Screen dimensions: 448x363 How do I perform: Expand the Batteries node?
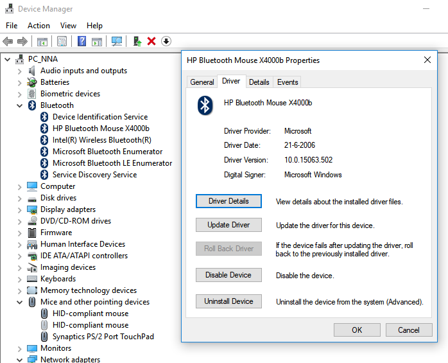[19, 83]
